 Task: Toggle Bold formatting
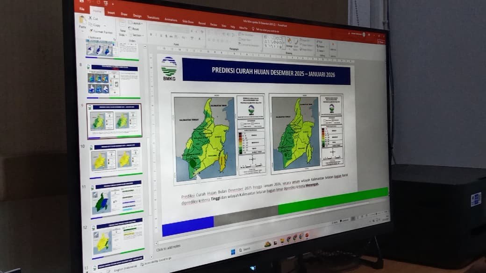[x=151, y=35]
